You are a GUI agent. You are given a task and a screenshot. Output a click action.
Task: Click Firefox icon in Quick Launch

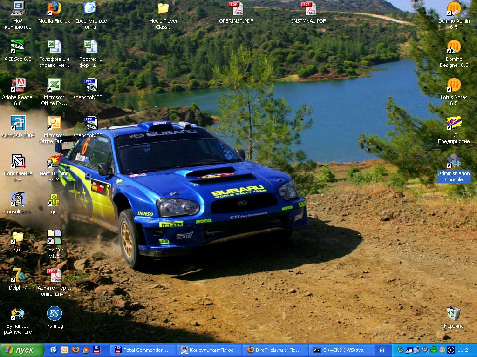click(75, 350)
